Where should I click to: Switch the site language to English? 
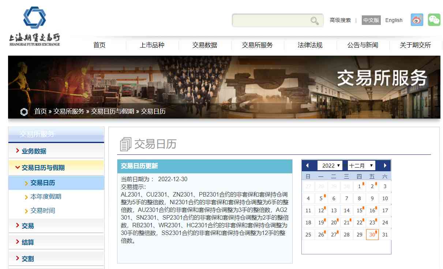(x=394, y=20)
